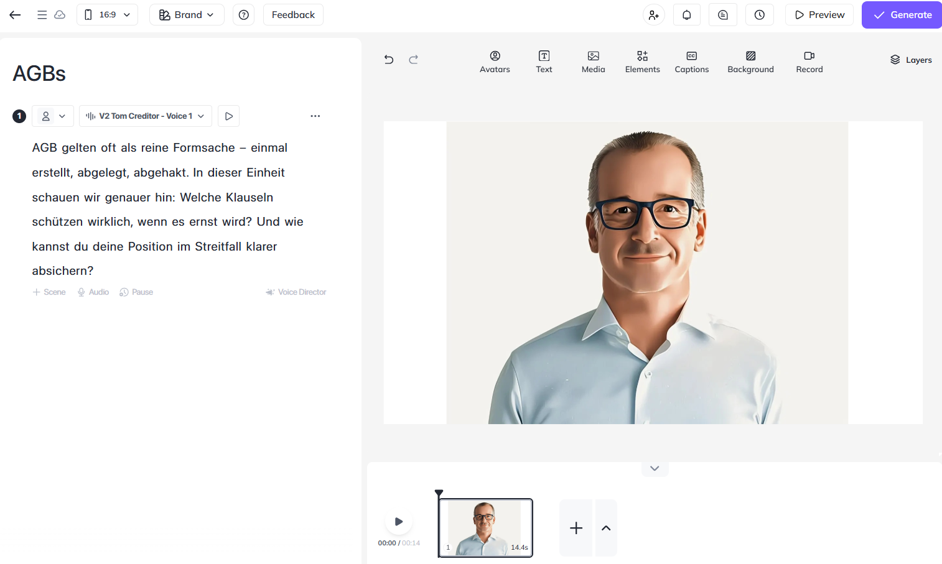Open the Elements panel

[642, 62]
